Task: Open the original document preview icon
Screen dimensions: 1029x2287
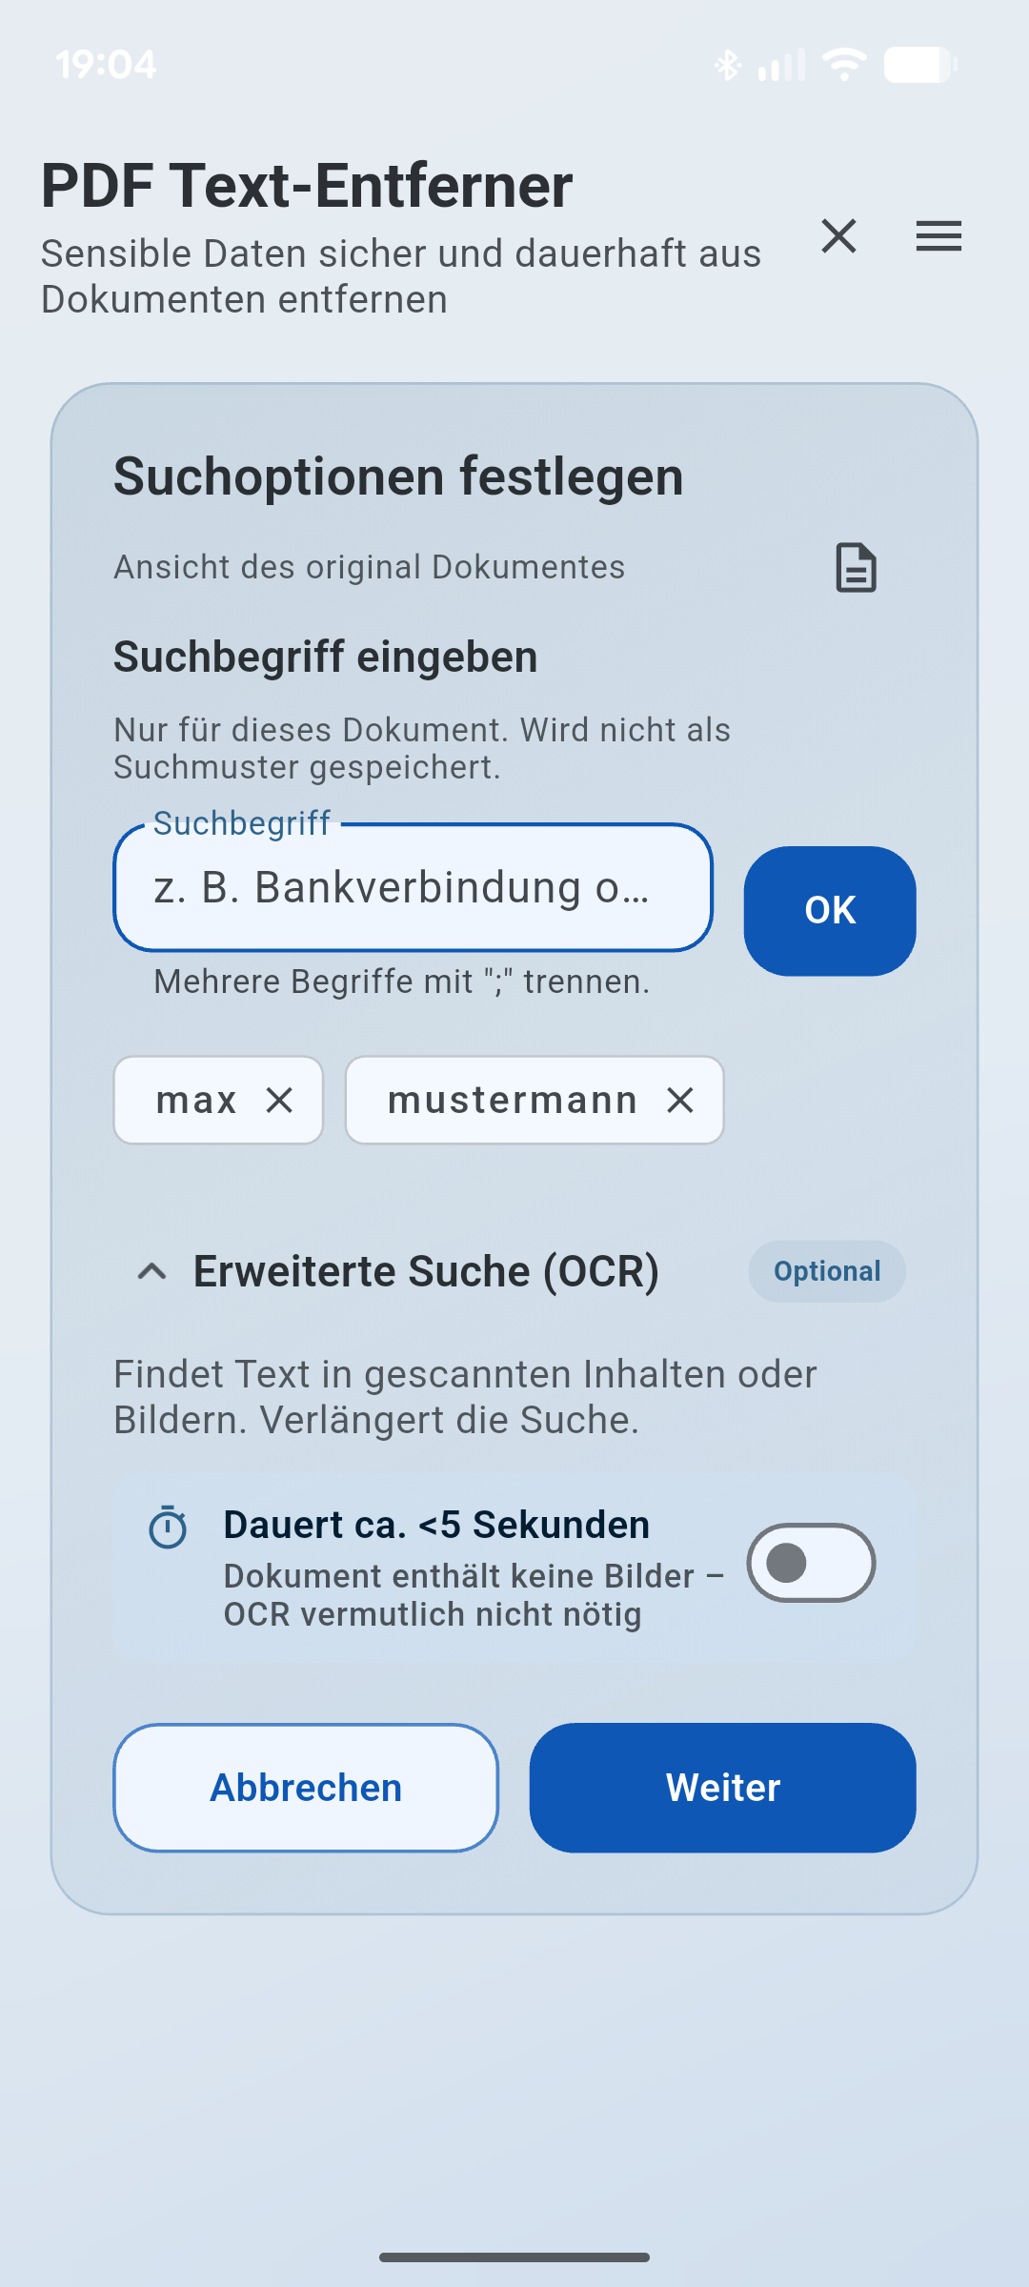Action: 857,567
